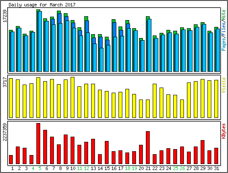Click the red KBytes bar for day 6
The image size is (228, 173).
(x=45, y=147)
